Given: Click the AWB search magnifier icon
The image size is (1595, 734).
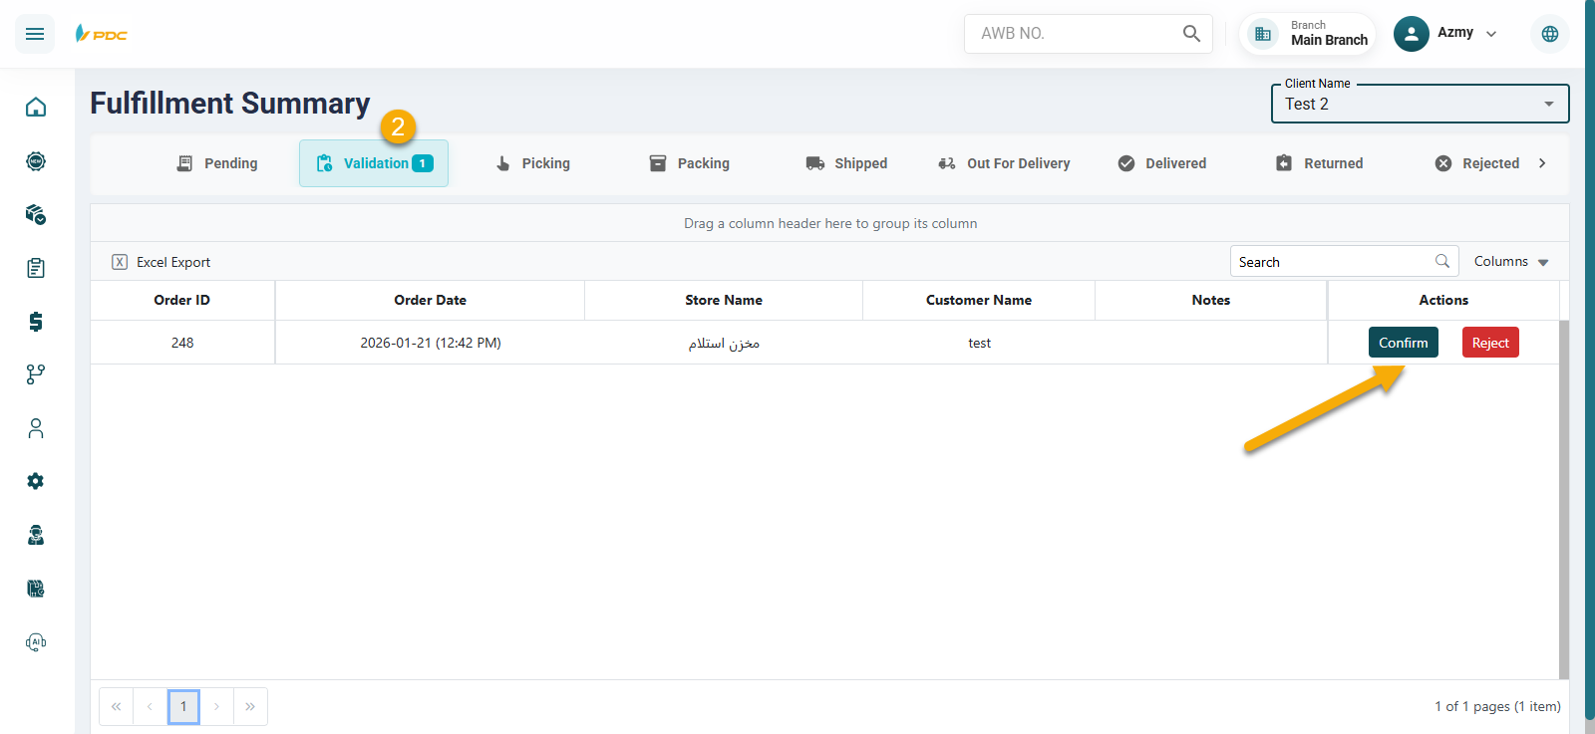Looking at the screenshot, I should pos(1191,33).
